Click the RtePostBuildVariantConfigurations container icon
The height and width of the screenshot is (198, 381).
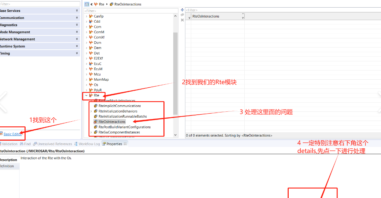pos(96,127)
